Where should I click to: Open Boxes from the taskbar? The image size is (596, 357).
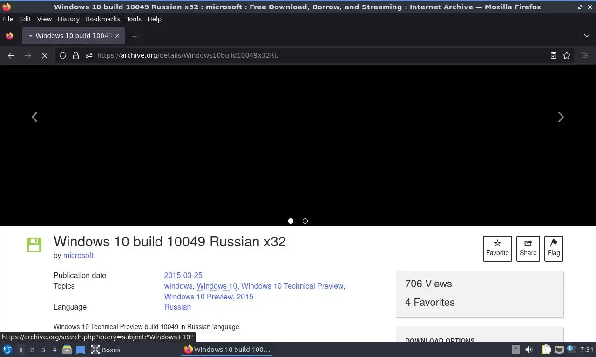pos(106,350)
